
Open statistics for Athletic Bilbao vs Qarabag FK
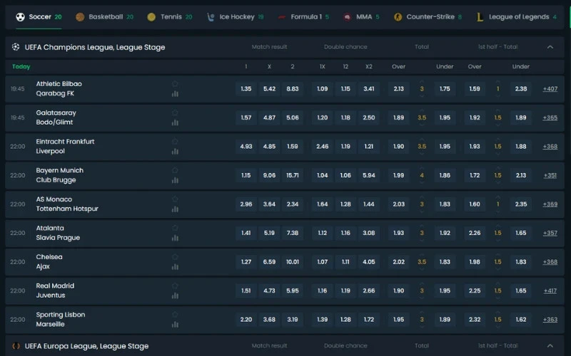click(x=175, y=94)
